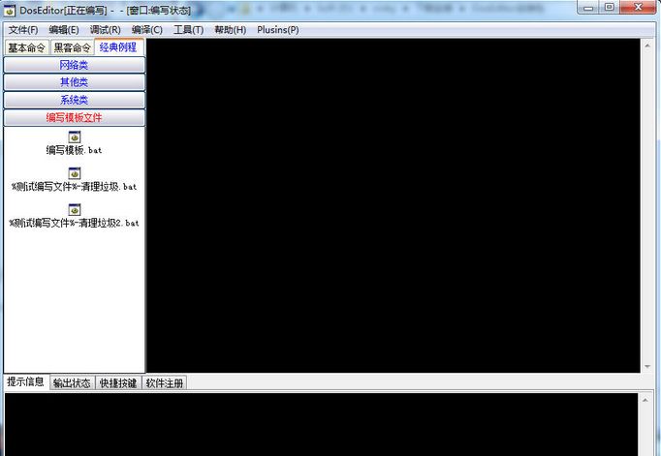Open the 编辑(E) menu
661x456 pixels.
(x=64, y=30)
